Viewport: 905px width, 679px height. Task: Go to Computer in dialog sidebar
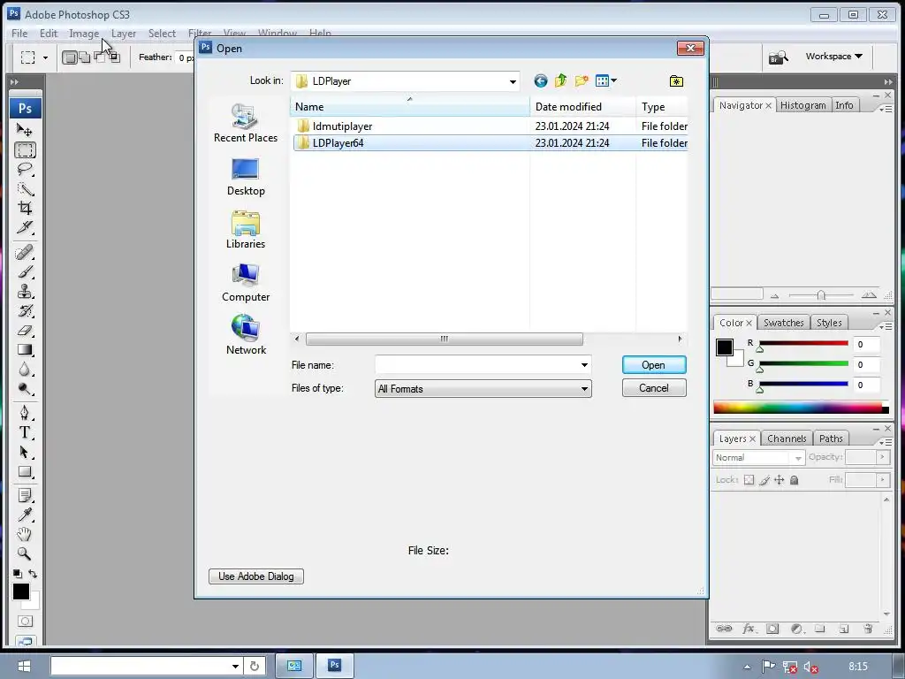[x=246, y=282]
